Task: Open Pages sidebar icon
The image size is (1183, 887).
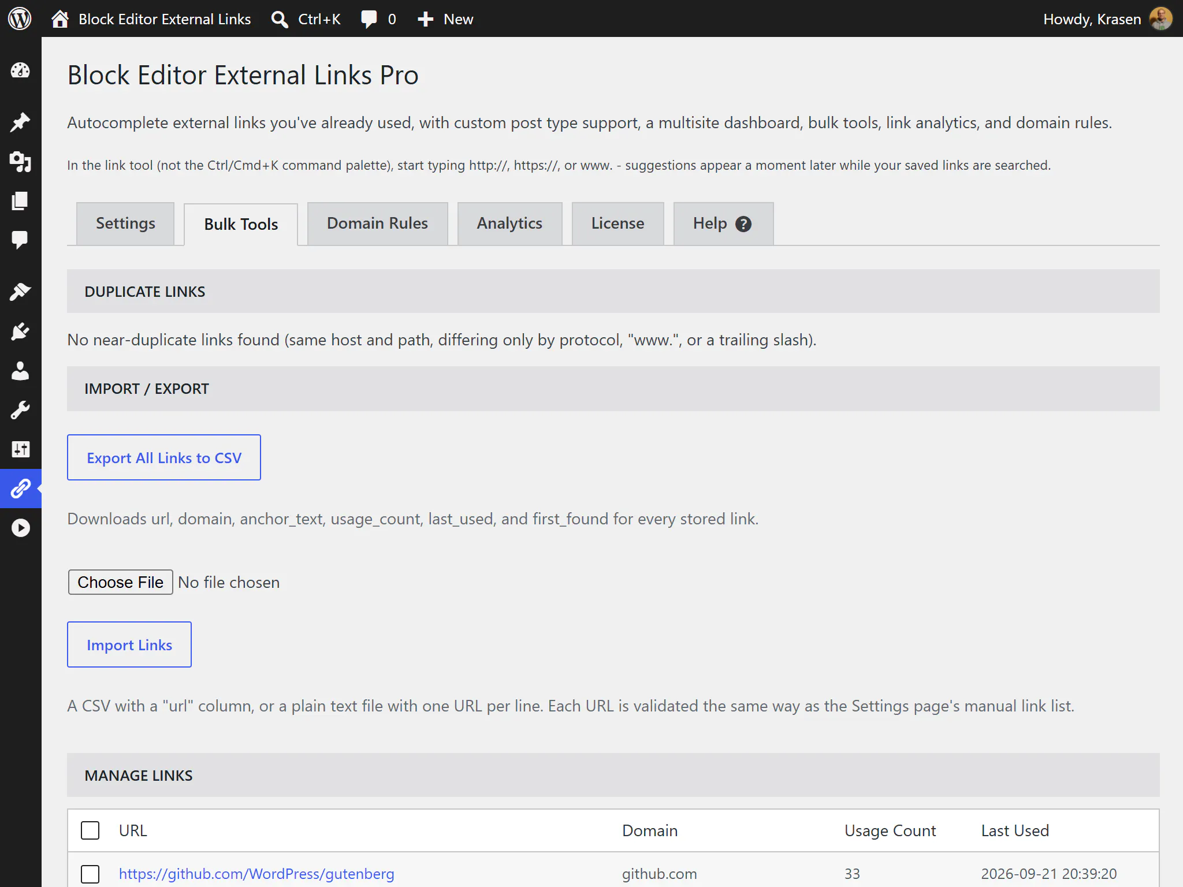Action: 20,201
